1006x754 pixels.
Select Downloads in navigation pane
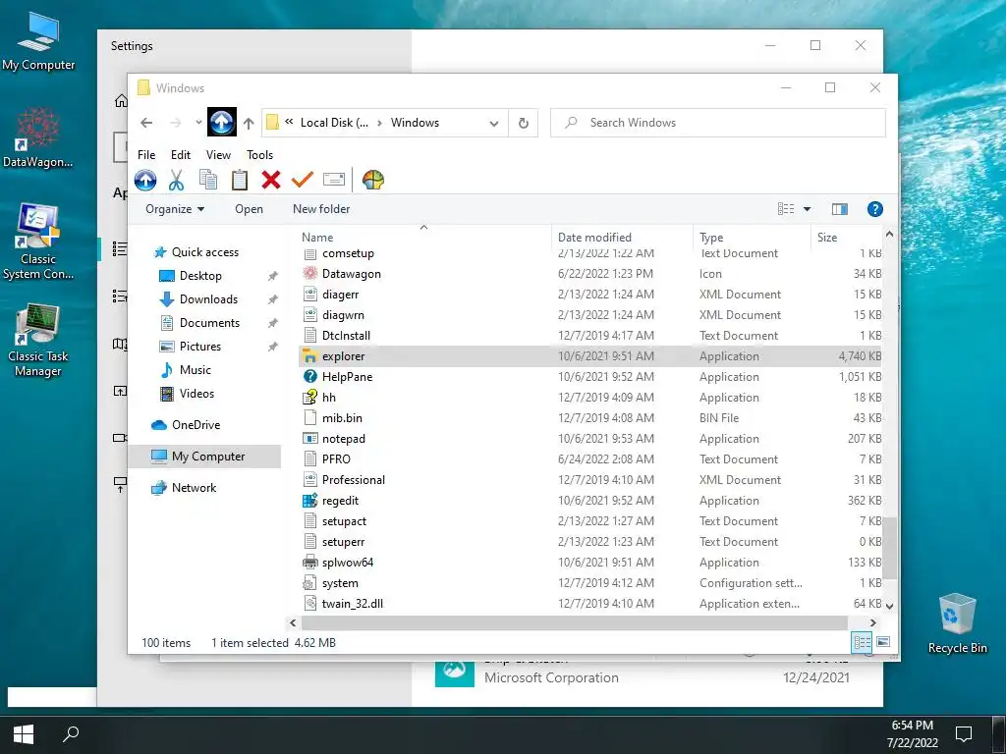click(208, 299)
